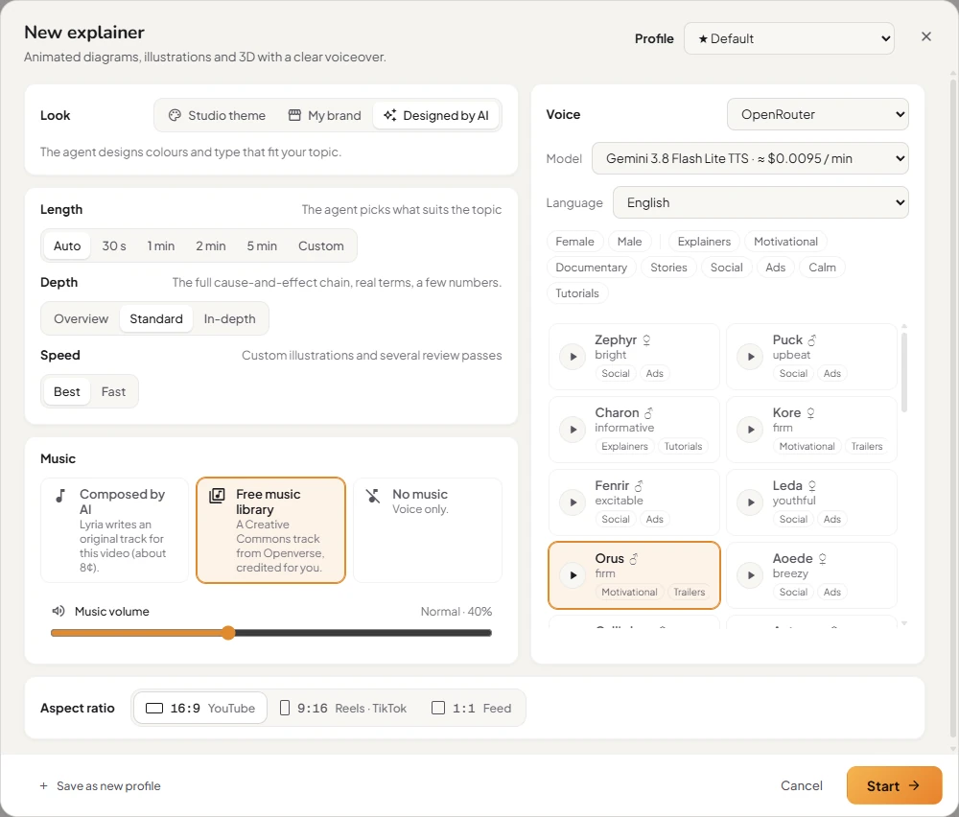959x817 pixels.
Task: Play the Leda youthful voice sample
Action: point(751,502)
